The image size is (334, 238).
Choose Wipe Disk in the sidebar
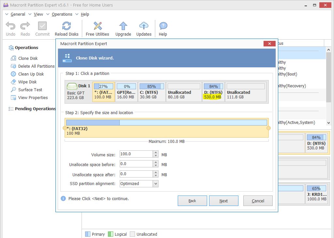pos(27,82)
